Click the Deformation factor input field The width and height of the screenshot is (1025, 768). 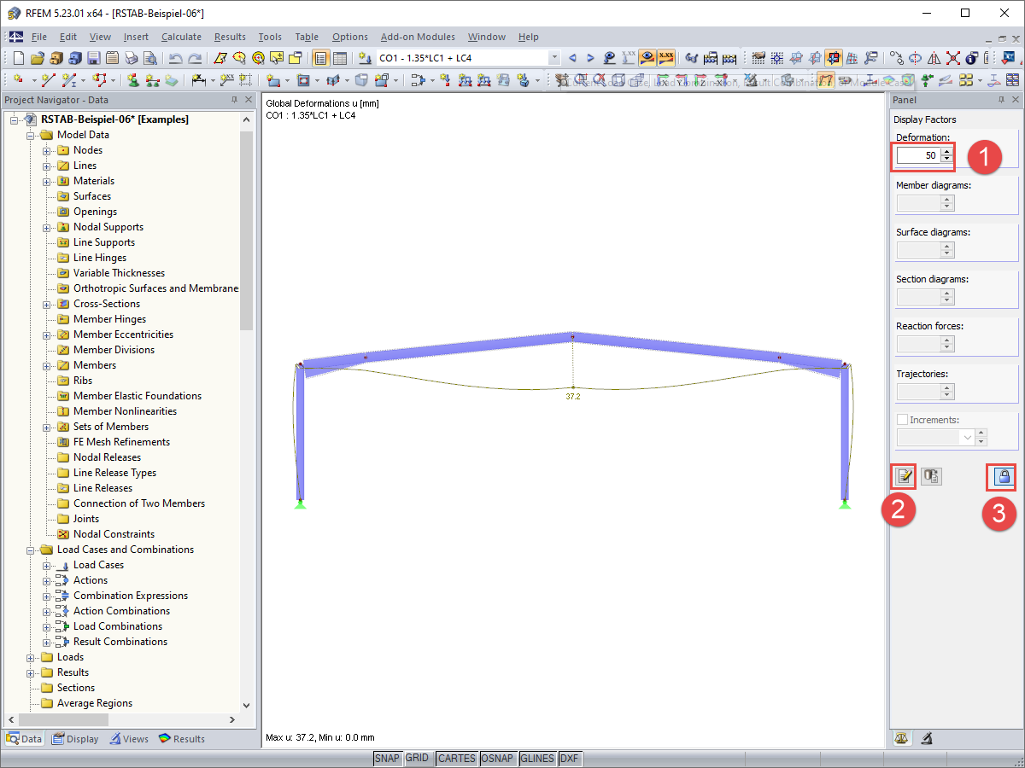(918, 156)
